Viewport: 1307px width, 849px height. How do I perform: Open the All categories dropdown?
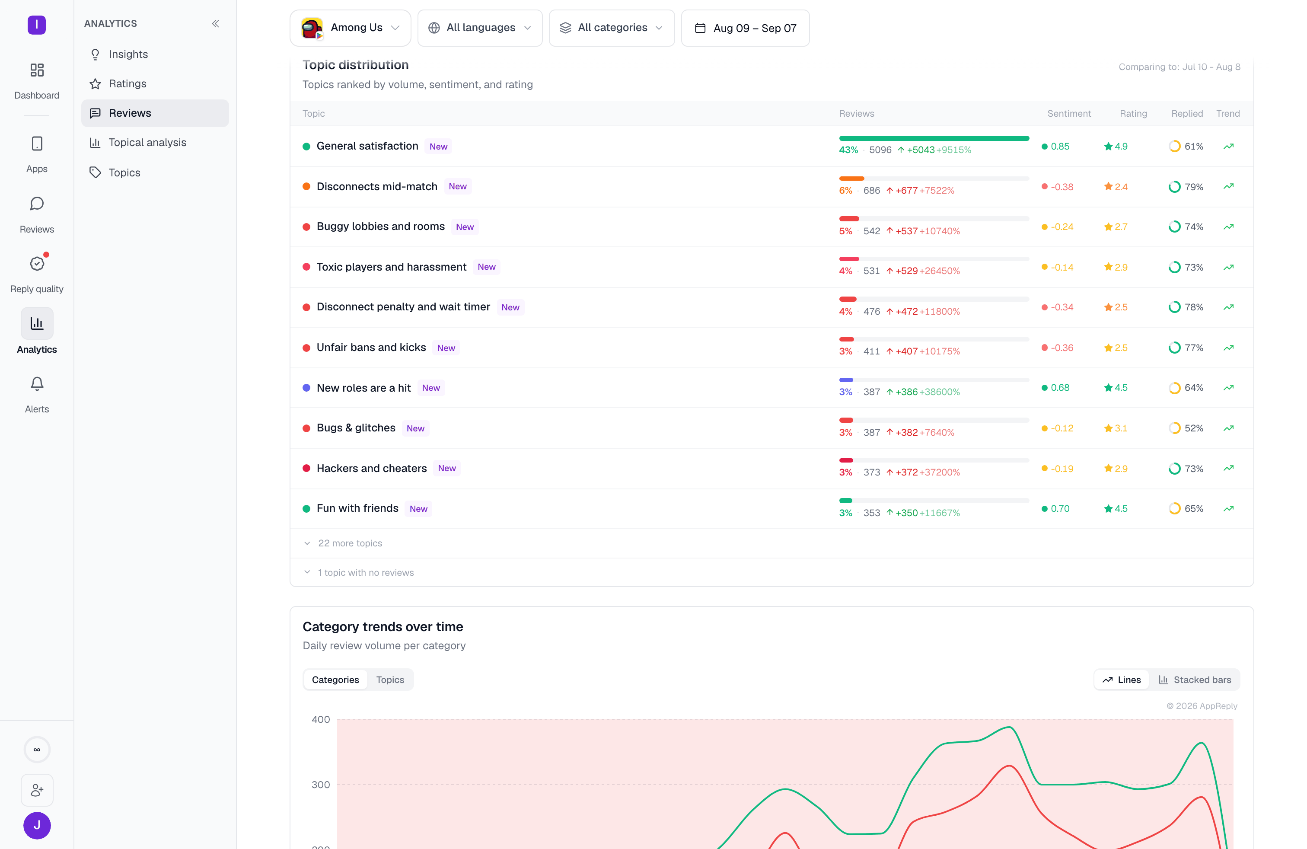point(611,28)
